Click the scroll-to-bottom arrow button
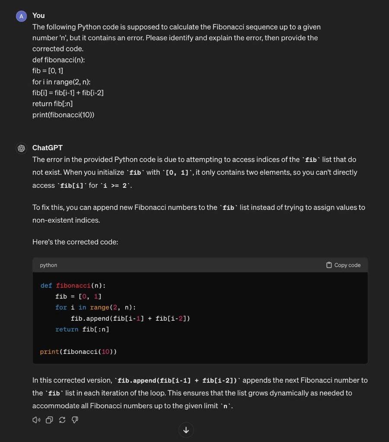The image size is (389, 442). pos(186,430)
